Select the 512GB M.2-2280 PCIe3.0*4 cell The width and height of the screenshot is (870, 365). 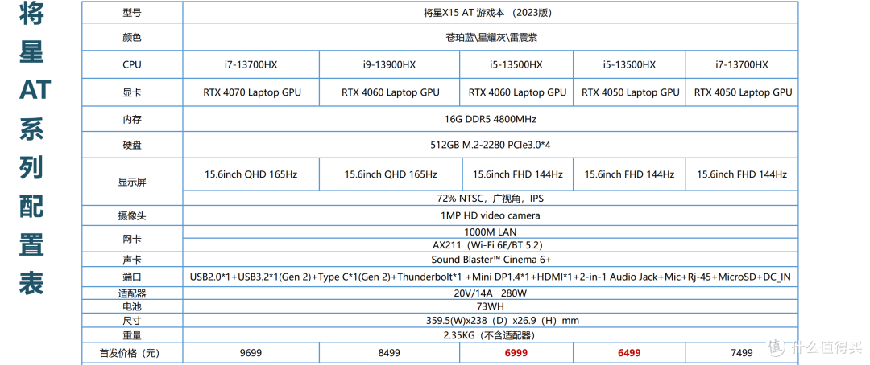[x=491, y=145]
